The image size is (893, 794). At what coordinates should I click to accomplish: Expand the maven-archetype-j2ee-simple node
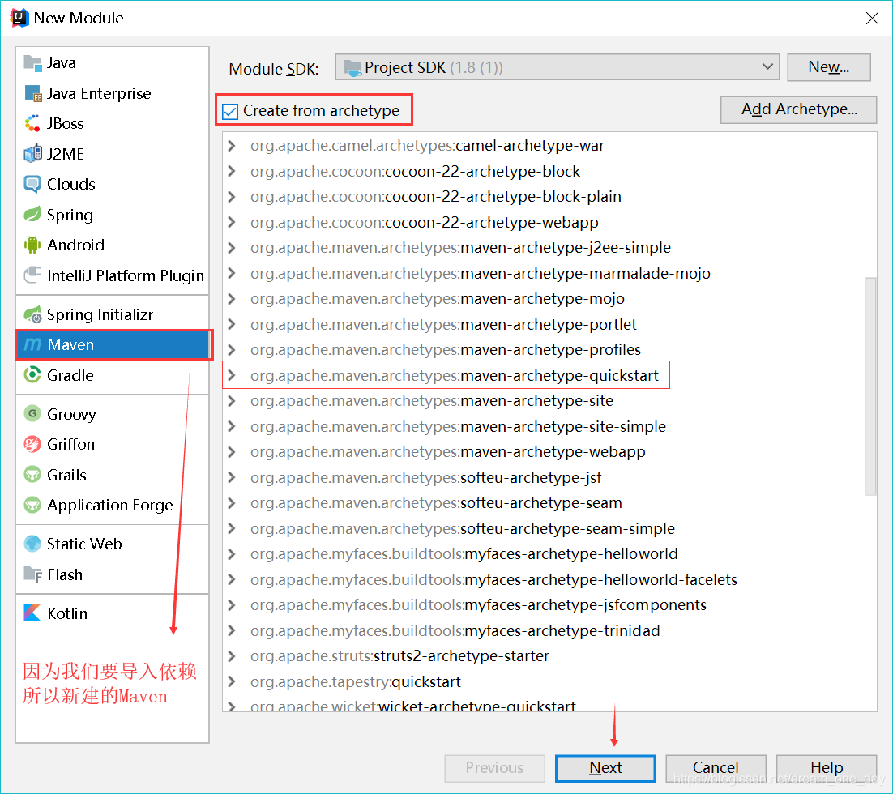(x=231, y=248)
